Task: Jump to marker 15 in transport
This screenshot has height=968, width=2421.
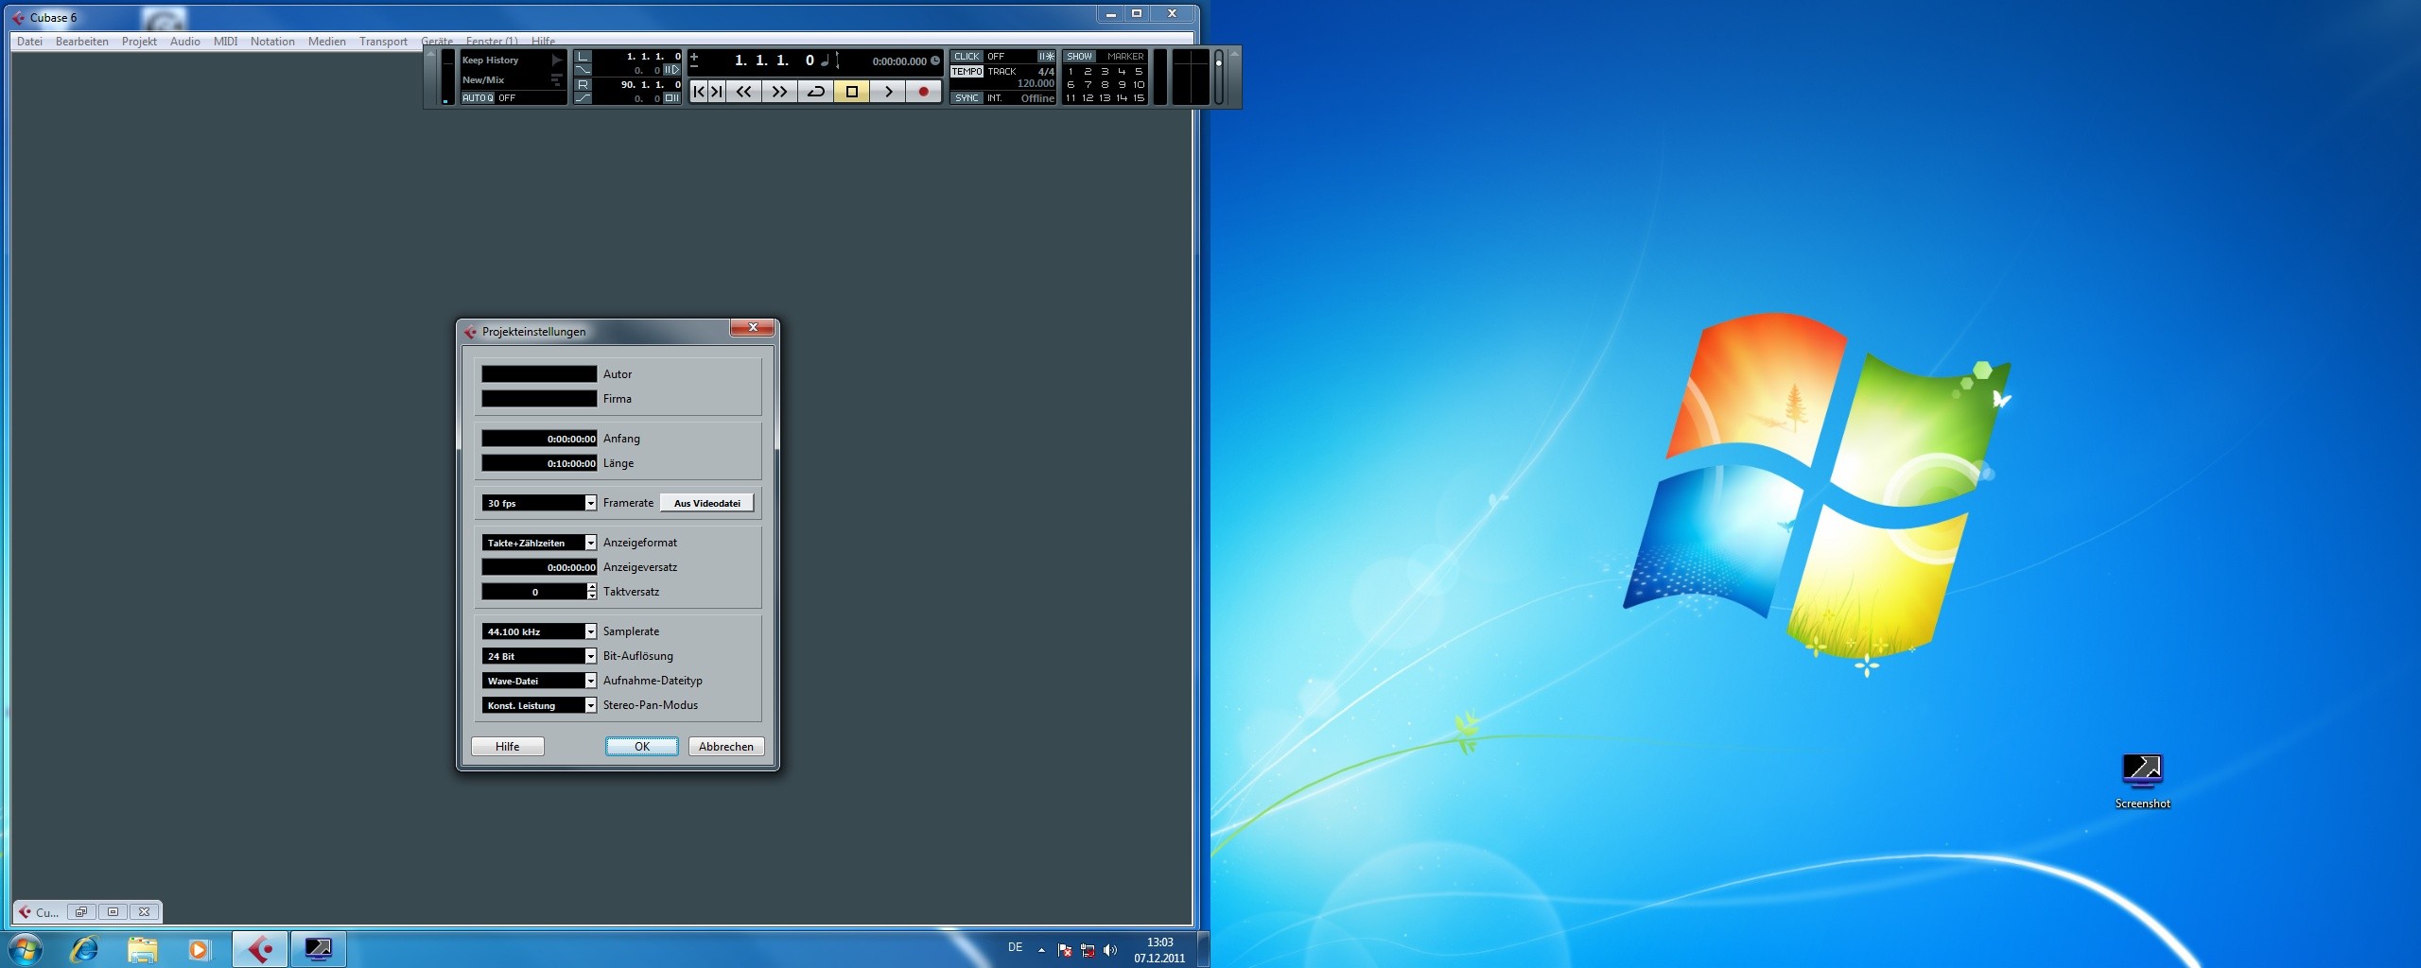Action: coord(1139,98)
